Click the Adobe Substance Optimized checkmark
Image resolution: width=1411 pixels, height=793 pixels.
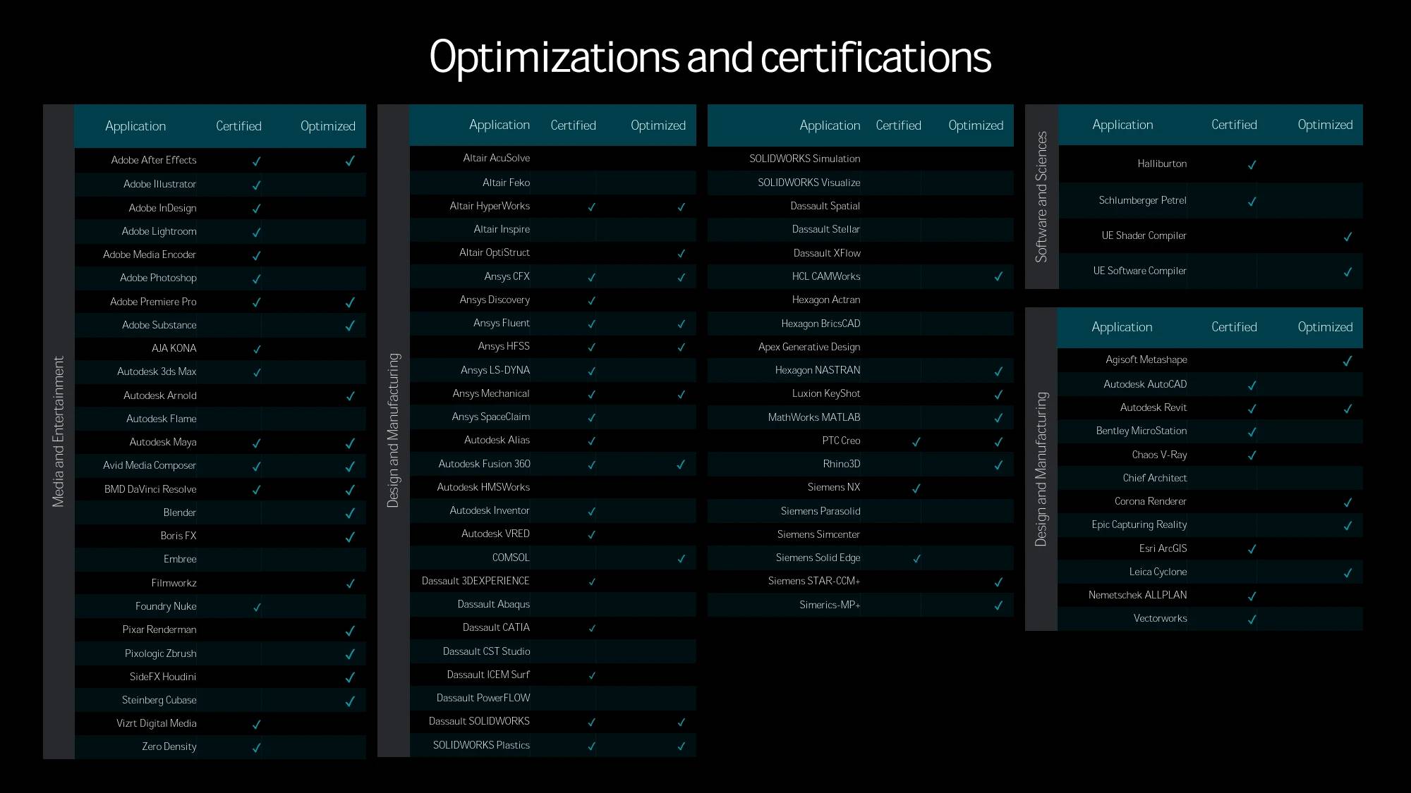[350, 326]
